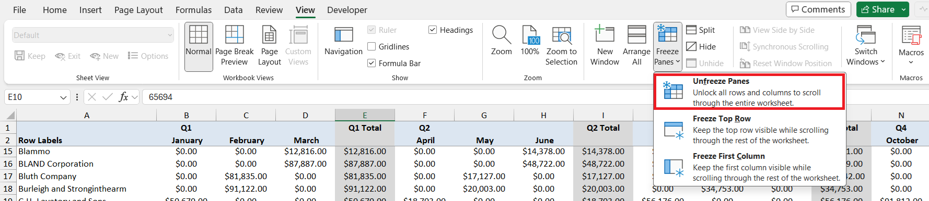Click Synchronous Scrolling
Viewport: 929px width, 201px height.
784,47
